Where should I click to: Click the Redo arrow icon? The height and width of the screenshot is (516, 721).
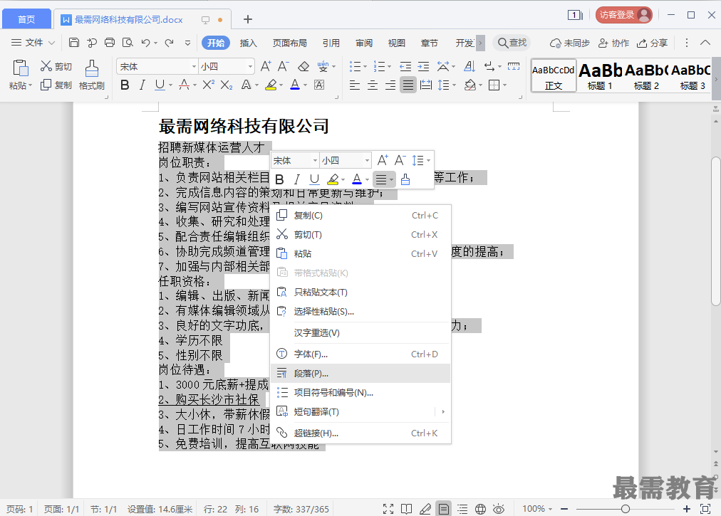170,43
